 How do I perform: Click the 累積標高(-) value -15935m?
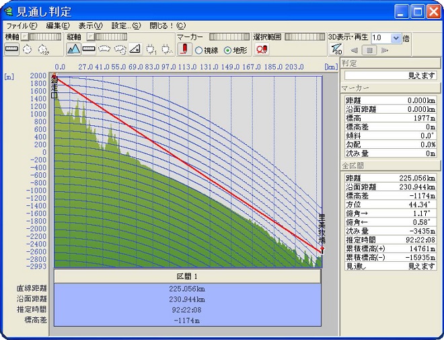(x=420, y=258)
